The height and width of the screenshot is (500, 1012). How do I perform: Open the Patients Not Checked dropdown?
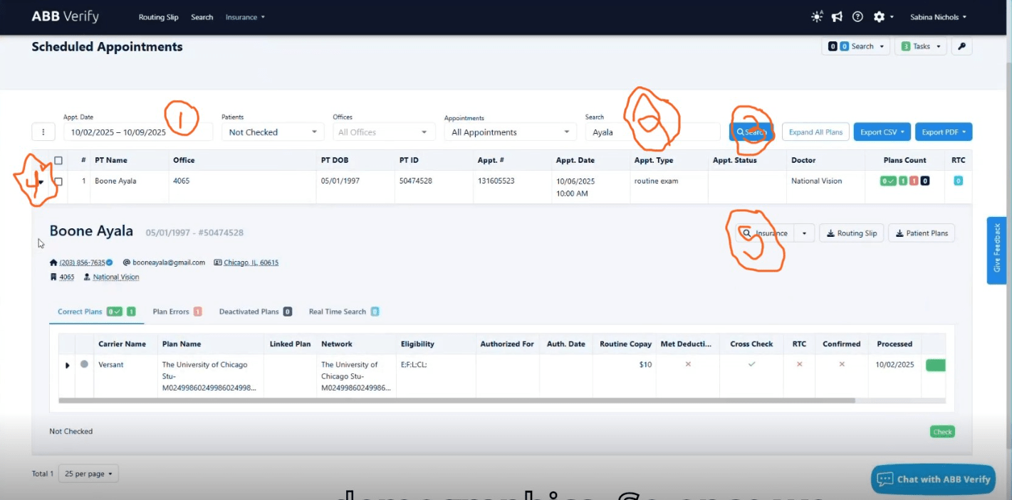273,132
